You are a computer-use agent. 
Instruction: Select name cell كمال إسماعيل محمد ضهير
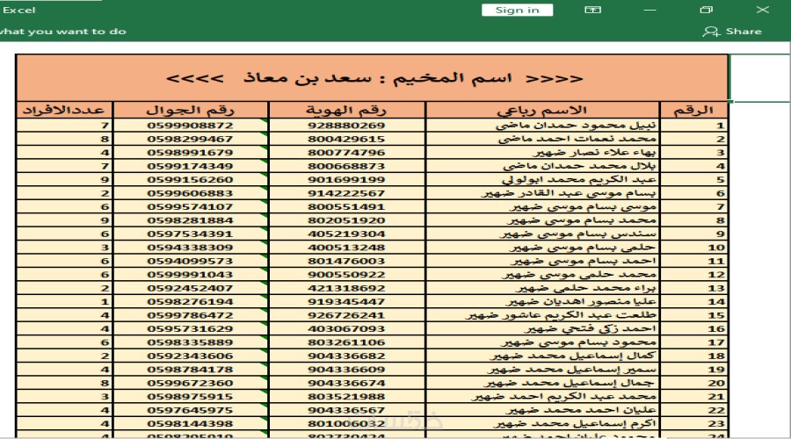point(542,356)
